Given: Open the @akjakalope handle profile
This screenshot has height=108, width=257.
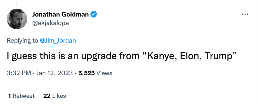Looking at the screenshot, I should (x=50, y=23).
